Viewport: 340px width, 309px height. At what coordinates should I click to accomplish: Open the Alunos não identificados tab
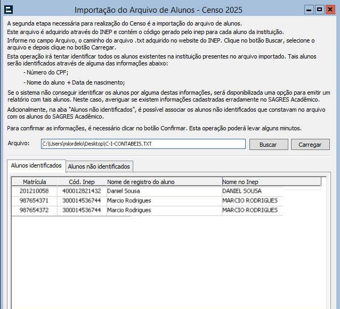point(99,166)
